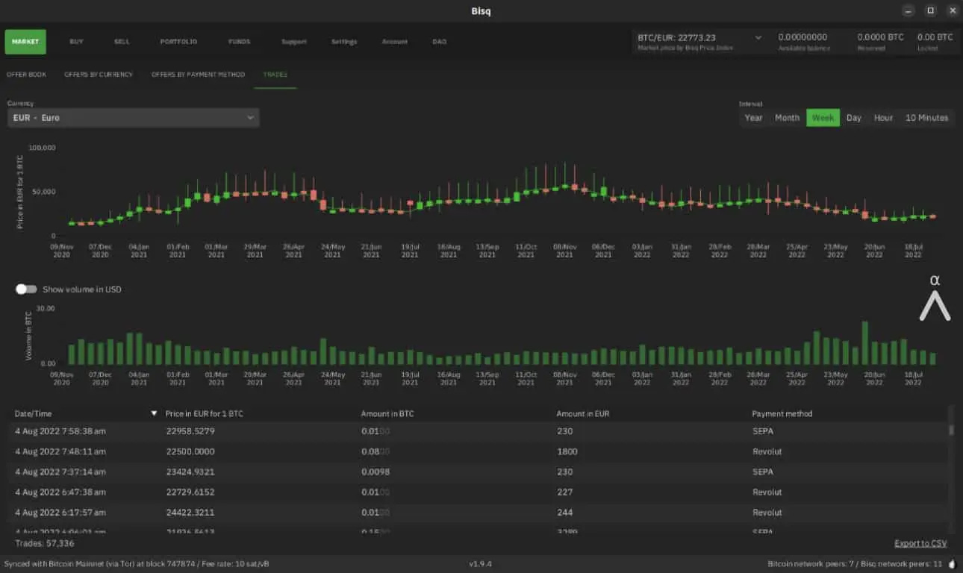The image size is (963, 573).
Task: Click Synced with Bitcoin Mainnet status text
Action: (137, 564)
